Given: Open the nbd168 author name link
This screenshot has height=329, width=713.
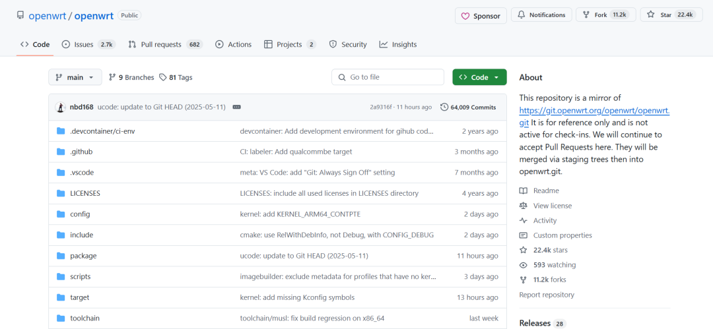Looking at the screenshot, I should (81, 107).
